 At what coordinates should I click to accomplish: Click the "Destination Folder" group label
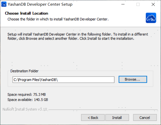pos(24,71)
